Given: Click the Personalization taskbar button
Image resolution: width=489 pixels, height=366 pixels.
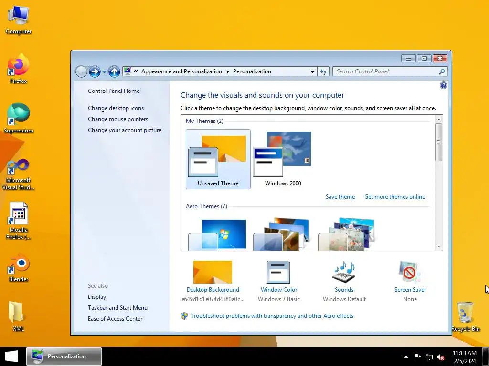Looking at the screenshot, I should click(x=64, y=356).
